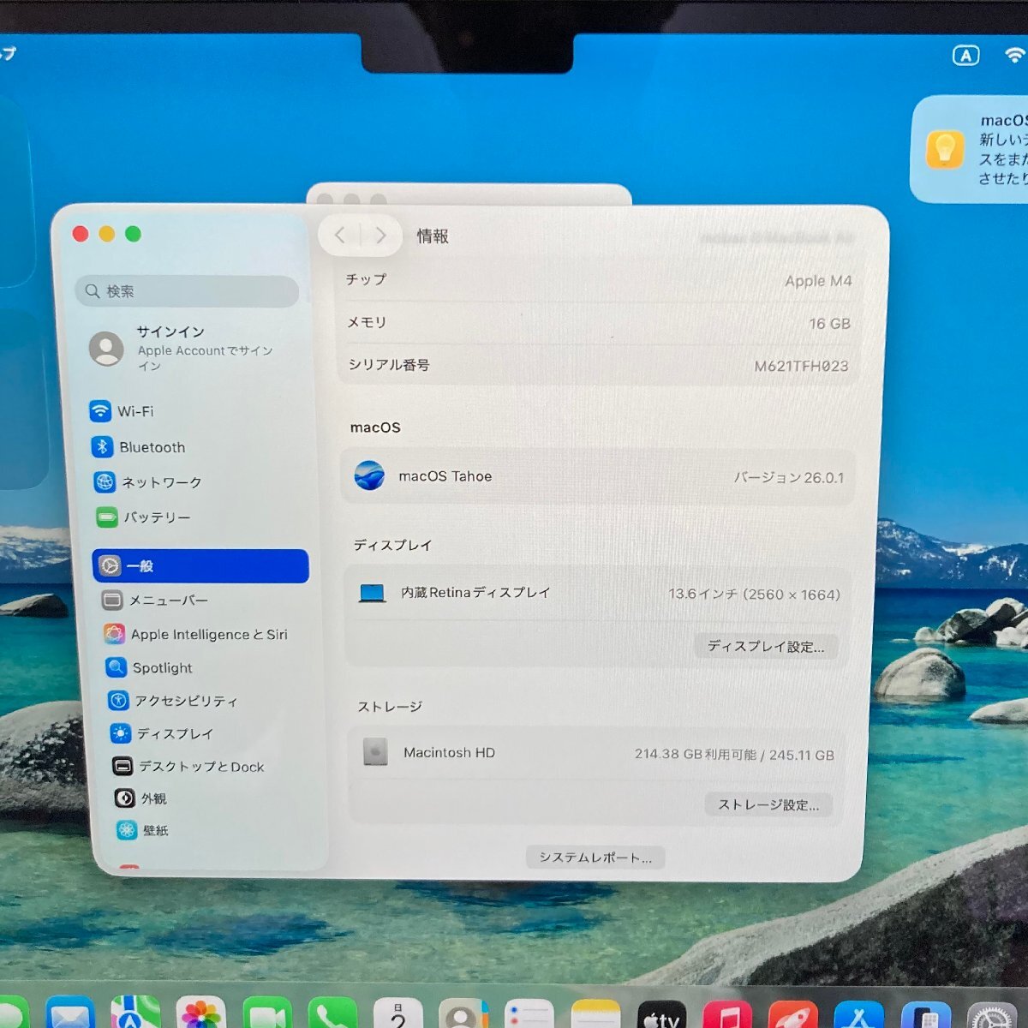The image size is (1028, 1028).
Task: Open Calendar from the Dock
Action: pos(398,1013)
